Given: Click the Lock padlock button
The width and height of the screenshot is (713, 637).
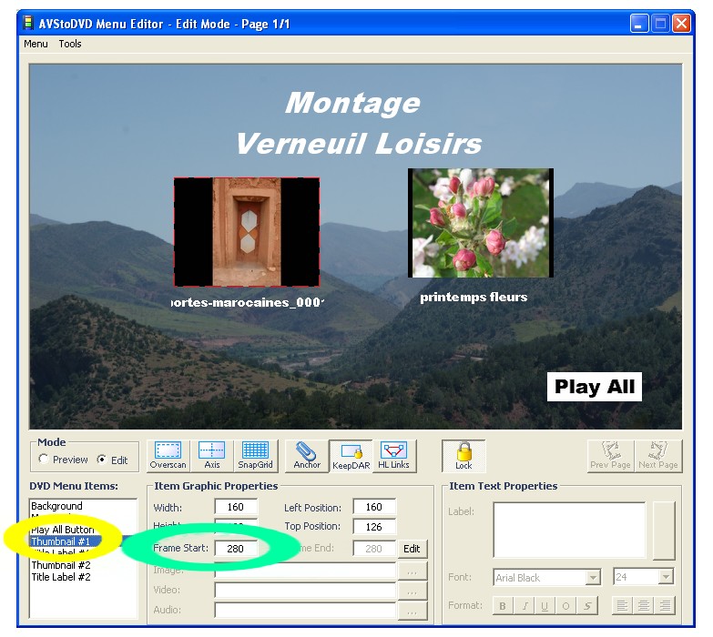Looking at the screenshot, I should click(x=463, y=455).
